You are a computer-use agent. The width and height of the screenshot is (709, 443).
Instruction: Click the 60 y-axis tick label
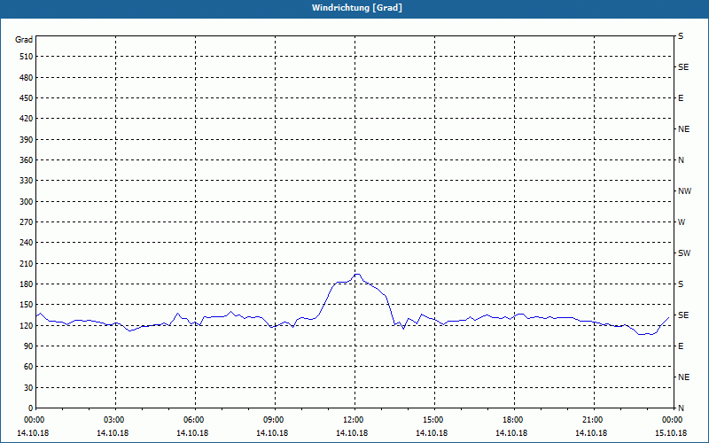coord(28,367)
